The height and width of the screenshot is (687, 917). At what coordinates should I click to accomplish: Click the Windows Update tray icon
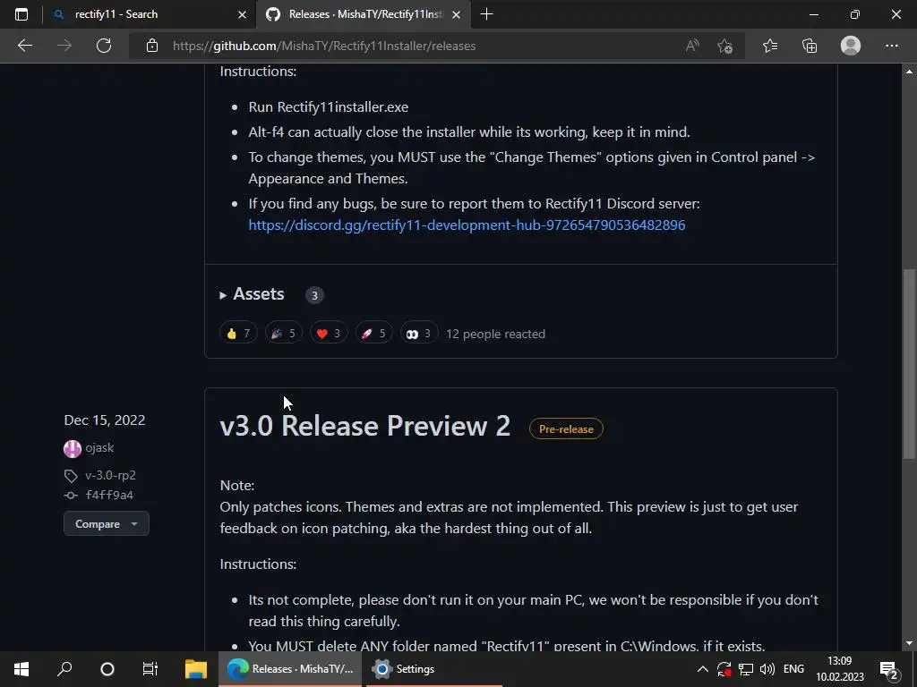coord(724,669)
